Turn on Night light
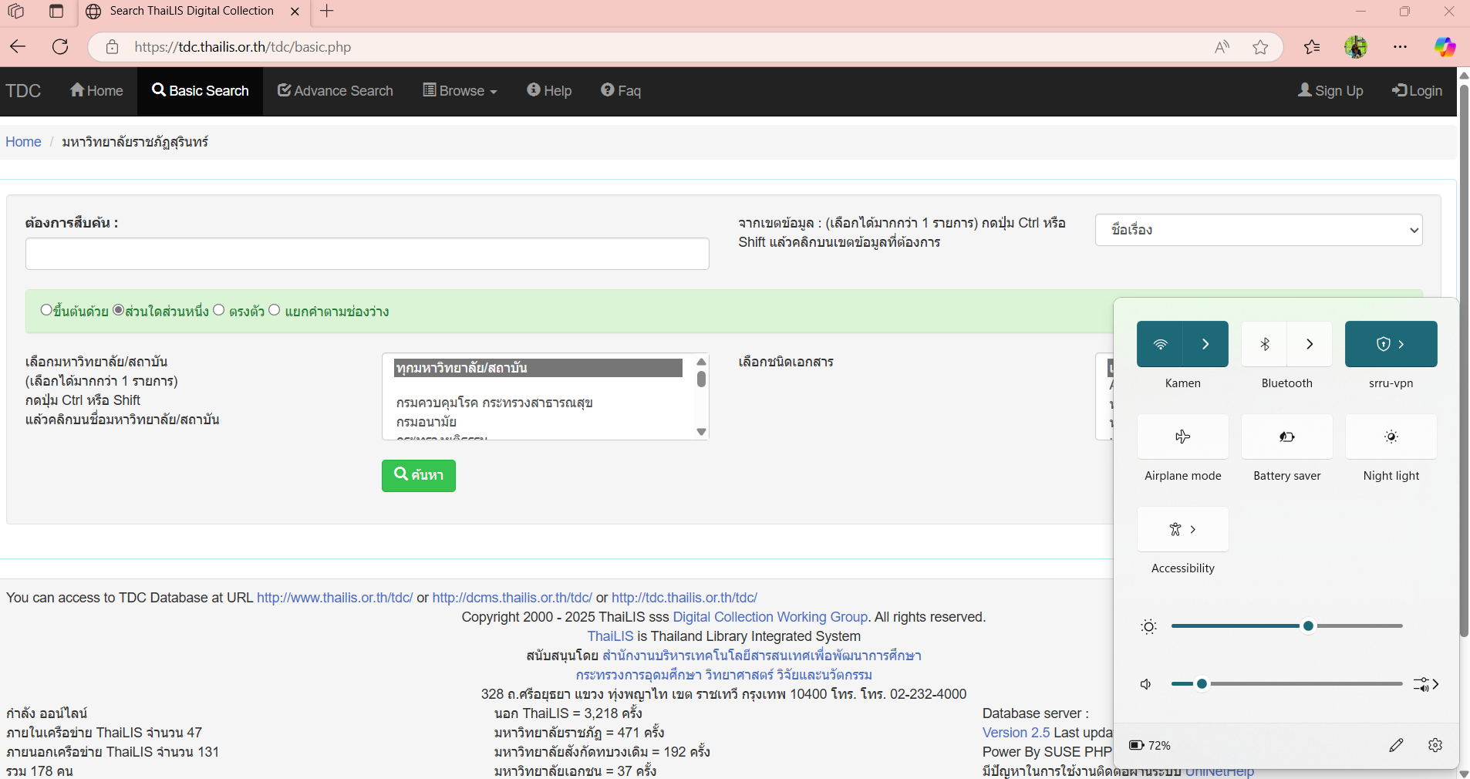Viewport: 1470px width, 779px height. point(1391,437)
